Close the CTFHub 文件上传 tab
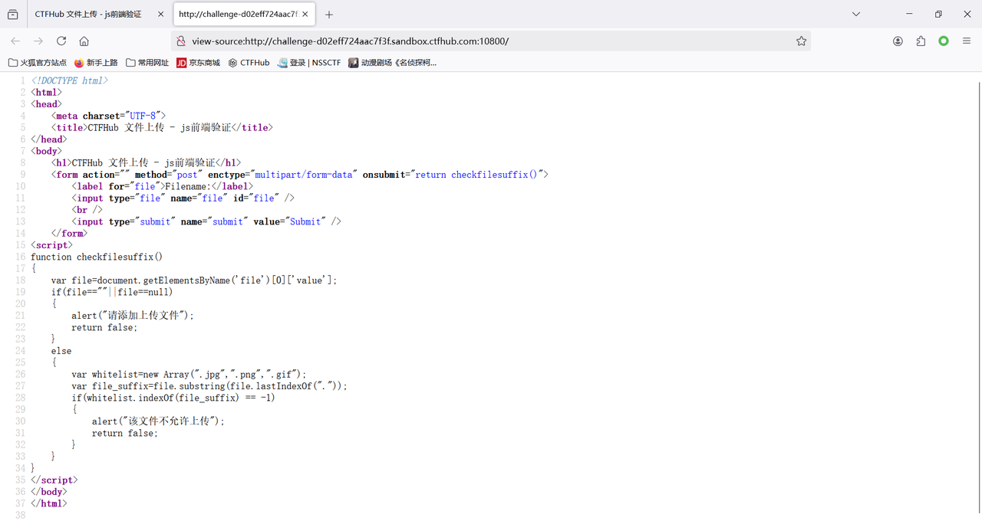The width and height of the screenshot is (982, 521). pos(160,15)
